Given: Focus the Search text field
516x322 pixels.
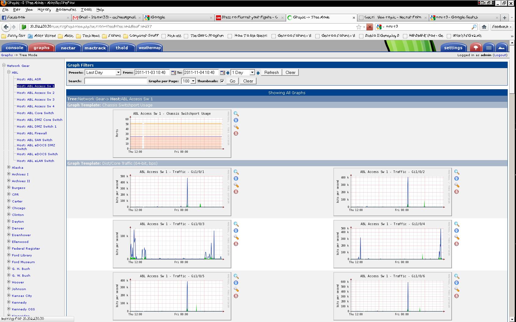Looking at the screenshot, I should pos(116,81).
